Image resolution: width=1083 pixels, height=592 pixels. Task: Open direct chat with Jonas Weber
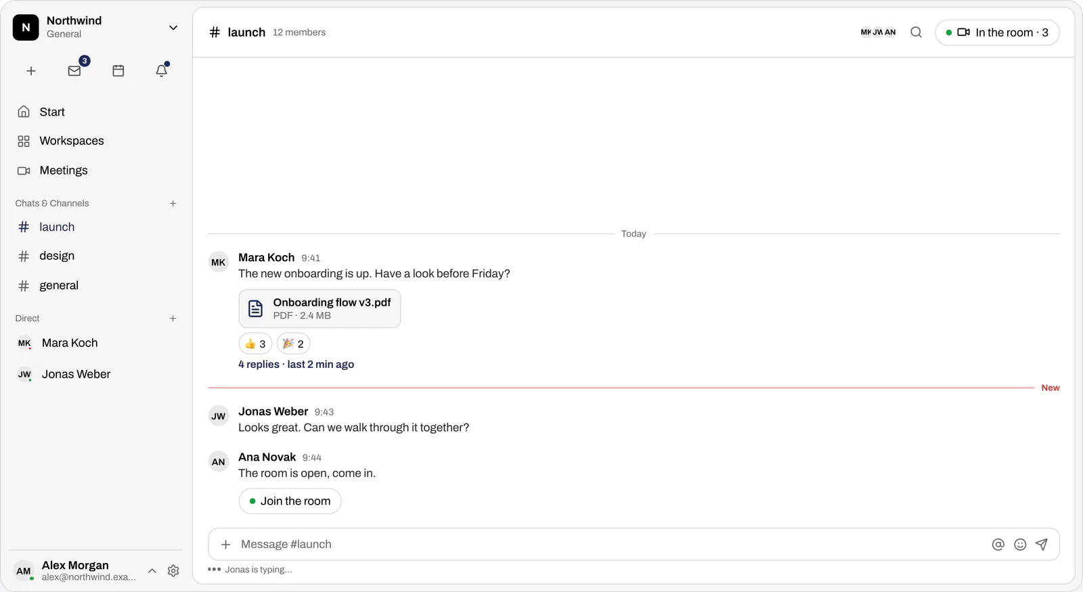[x=95, y=374]
